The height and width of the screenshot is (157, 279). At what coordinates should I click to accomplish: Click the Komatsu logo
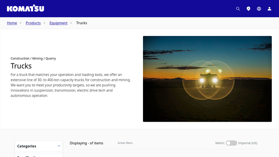[25, 8]
